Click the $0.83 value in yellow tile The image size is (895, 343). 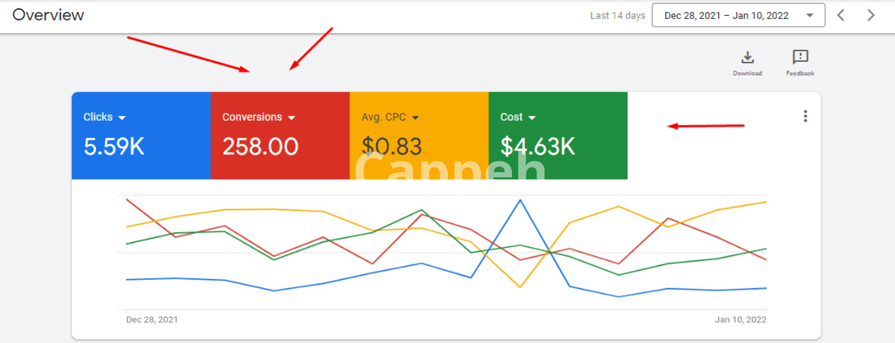coord(392,147)
